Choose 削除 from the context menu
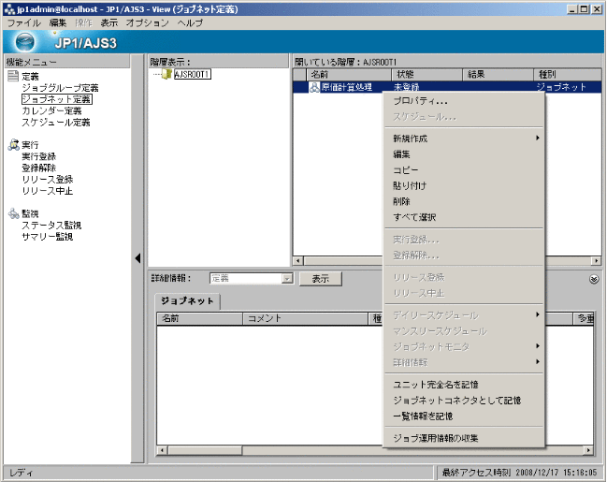 [464, 201]
